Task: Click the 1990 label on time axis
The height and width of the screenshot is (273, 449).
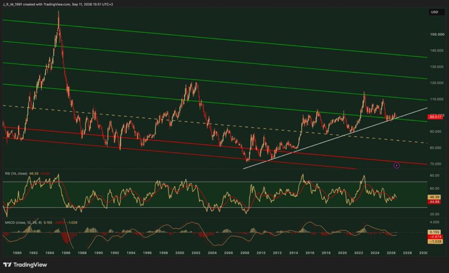Action: coord(98,252)
